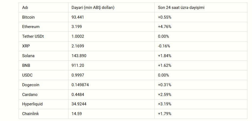252x121 pixels.
Task: Click the Son 24 saat üzrə dəyişimi header
Action: pos(181,8)
